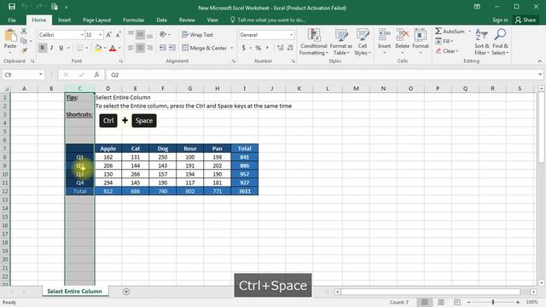Click the Orientation text angle icon
The height and width of the screenshot is (307, 546).
coord(163,34)
